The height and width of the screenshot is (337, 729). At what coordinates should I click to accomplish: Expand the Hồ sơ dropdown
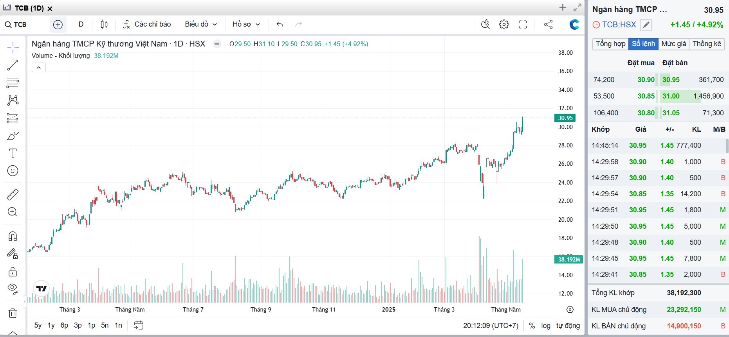coord(246,24)
